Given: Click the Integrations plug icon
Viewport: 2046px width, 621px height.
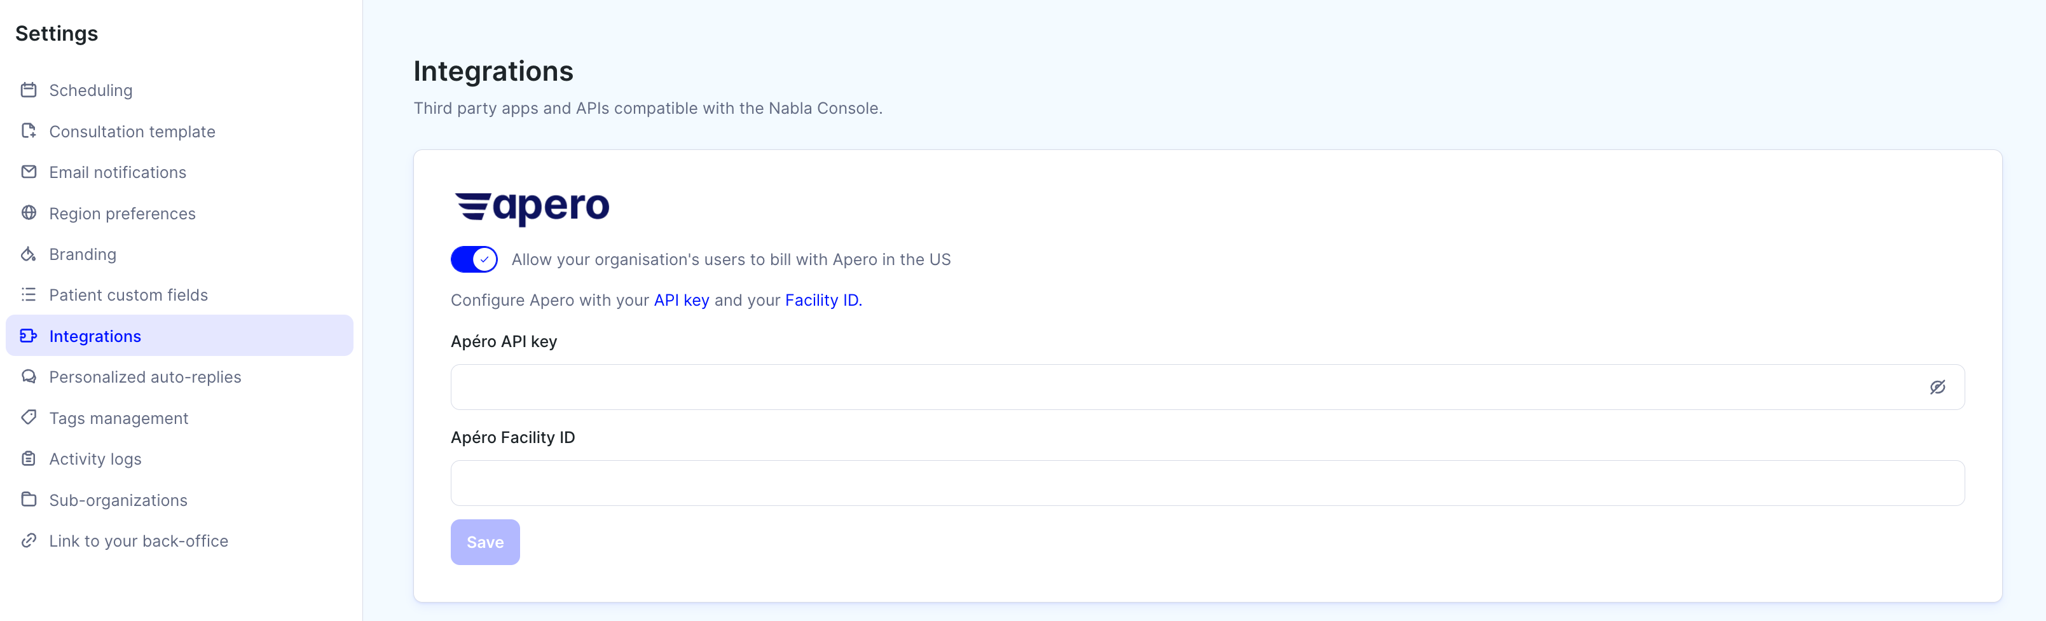Looking at the screenshot, I should [x=29, y=336].
